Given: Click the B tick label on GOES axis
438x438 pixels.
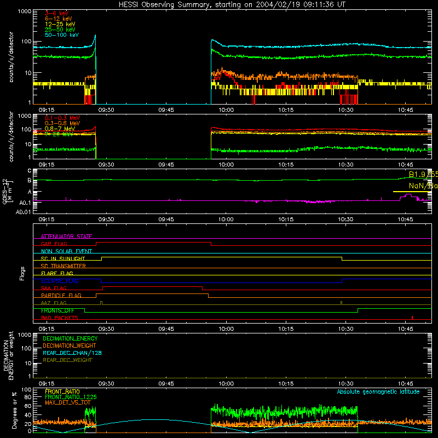Looking at the screenshot, I should click(30, 181).
